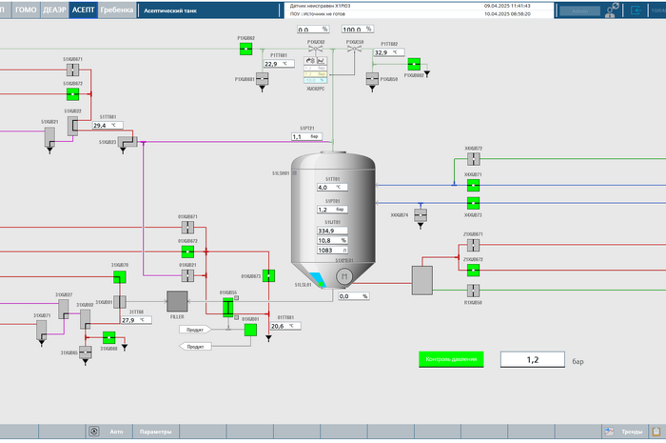This screenshot has height=443, width=666.
Task: Click the gray valve X0XGB72
Action: coord(473,159)
